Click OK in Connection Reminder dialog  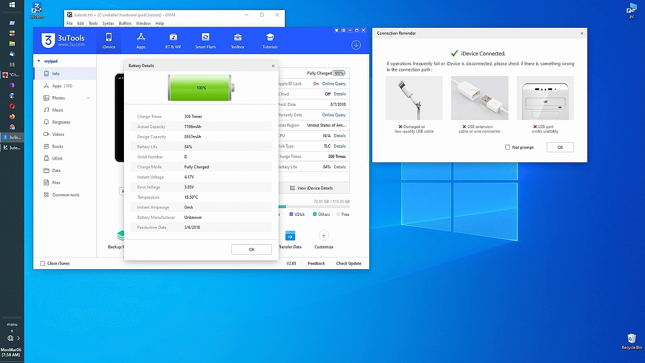coord(560,147)
